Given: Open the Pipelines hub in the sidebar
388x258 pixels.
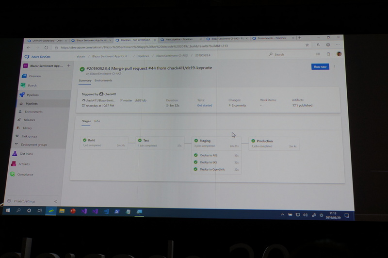Looking at the screenshot, I should tap(32, 95).
